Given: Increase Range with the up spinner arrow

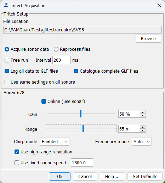Looking at the screenshot, I should tap(142, 127).
